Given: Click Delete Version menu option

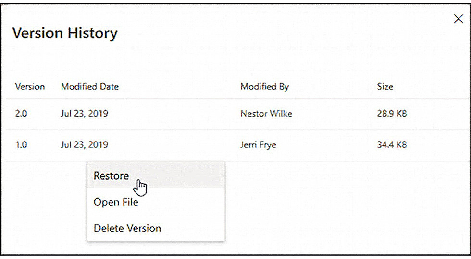Looking at the screenshot, I should [x=127, y=228].
